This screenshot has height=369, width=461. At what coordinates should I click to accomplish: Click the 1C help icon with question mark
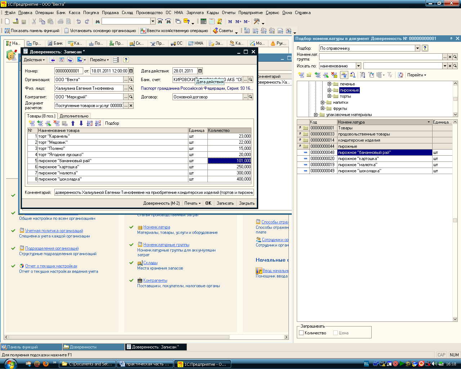pos(187,22)
